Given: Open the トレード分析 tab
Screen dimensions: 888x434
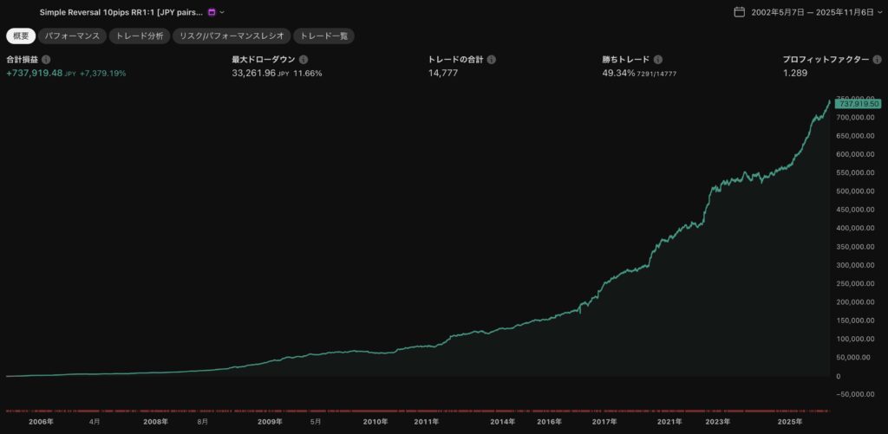Looking at the screenshot, I should pyautogui.click(x=139, y=36).
